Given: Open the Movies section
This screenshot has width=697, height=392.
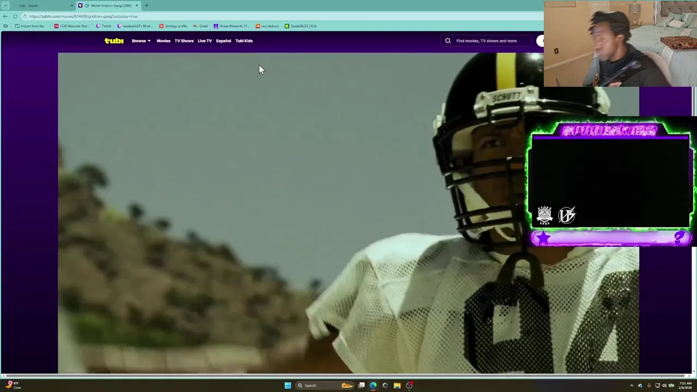Looking at the screenshot, I should [x=163, y=41].
